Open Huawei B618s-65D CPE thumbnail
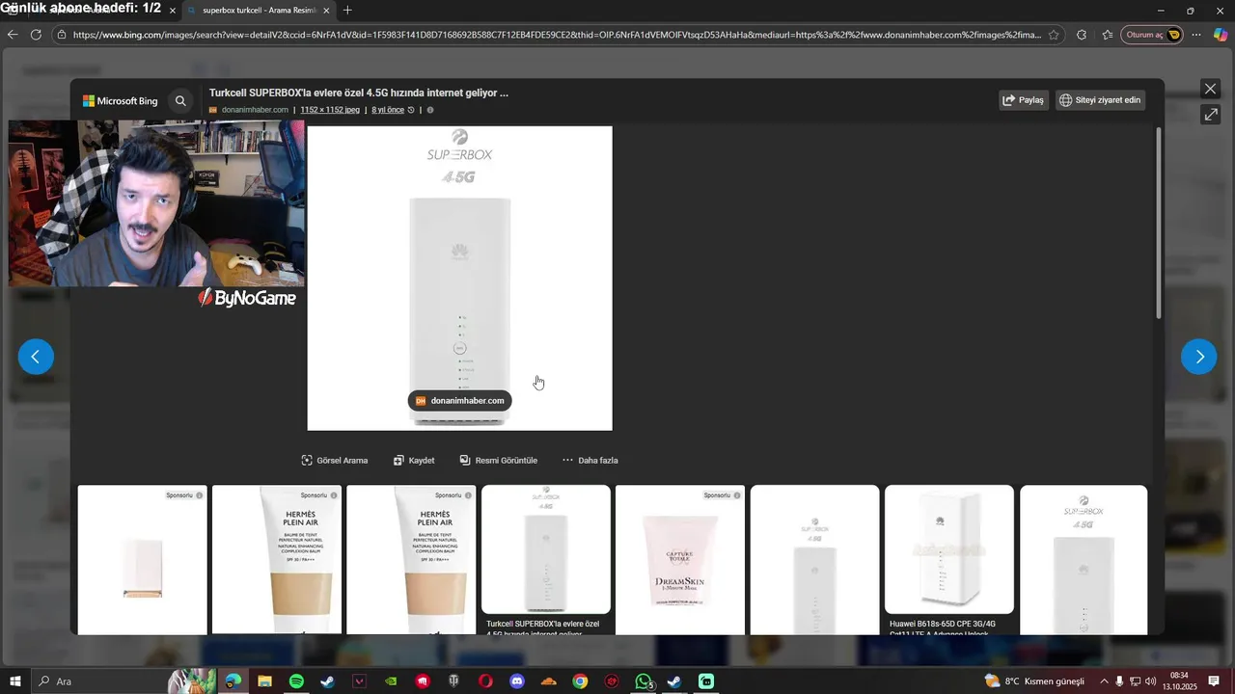Image resolution: width=1235 pixels, height=694 pixels. point(949,549)
